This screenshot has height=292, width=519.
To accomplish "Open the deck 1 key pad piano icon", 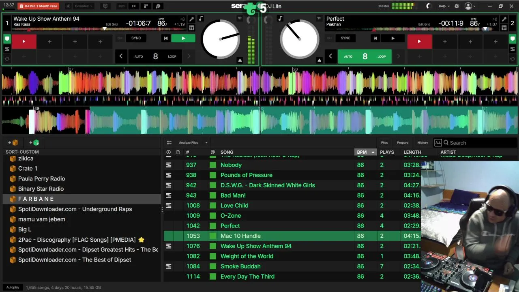I will pyautogui.click(x=191, y=28).
